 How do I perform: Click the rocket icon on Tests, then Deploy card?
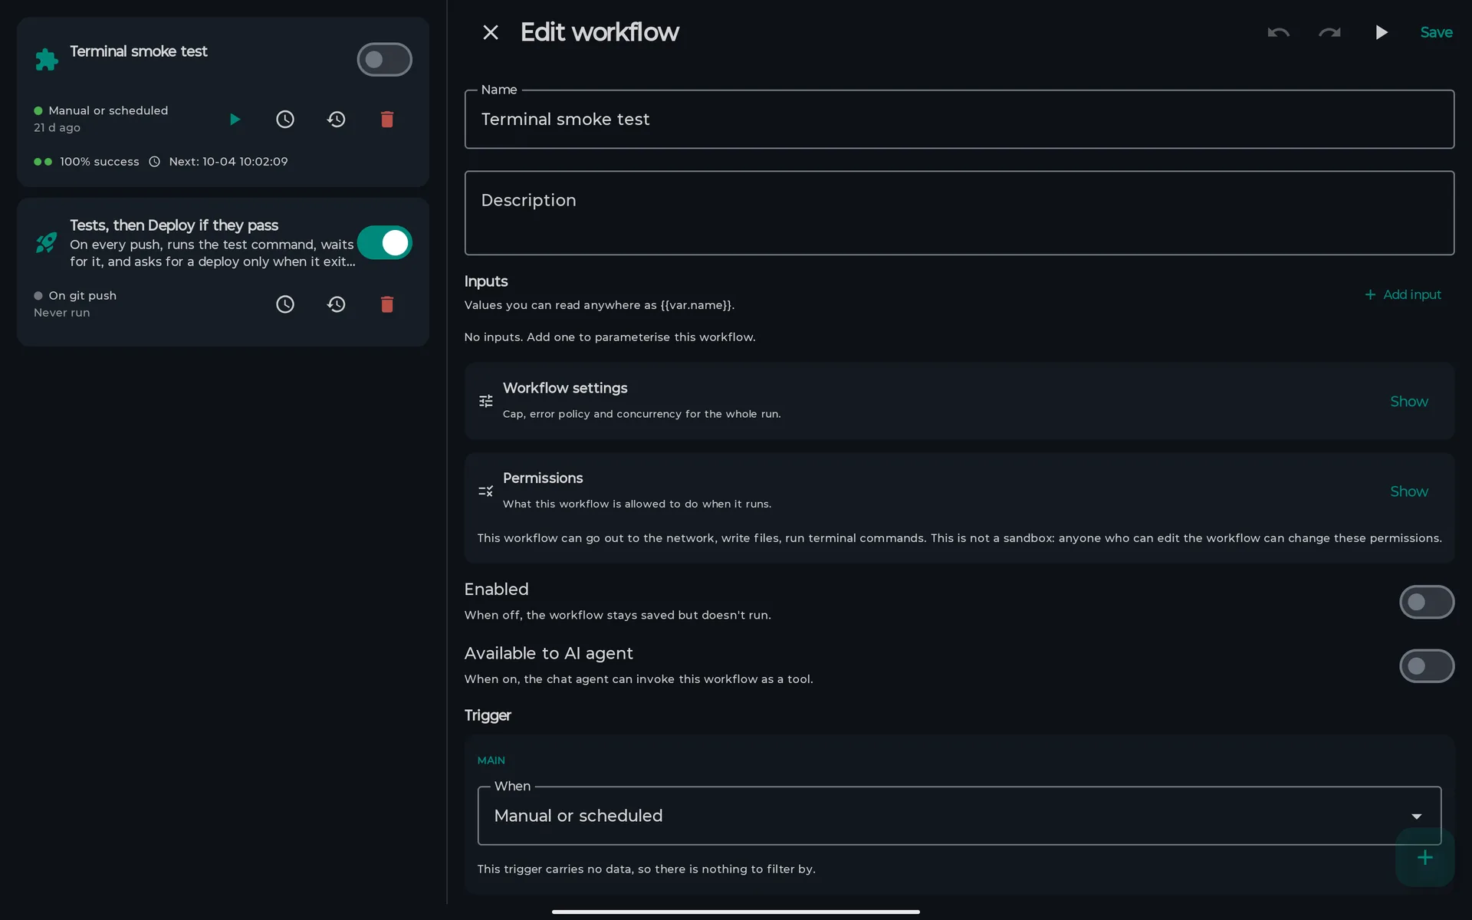[x=47, y=243]
